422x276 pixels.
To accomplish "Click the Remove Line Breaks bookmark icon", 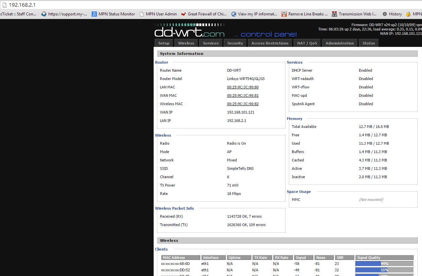I will [284, 14].
